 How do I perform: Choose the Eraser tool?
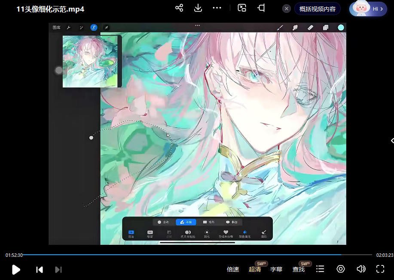pyautogui.click(x=311, y=27)
